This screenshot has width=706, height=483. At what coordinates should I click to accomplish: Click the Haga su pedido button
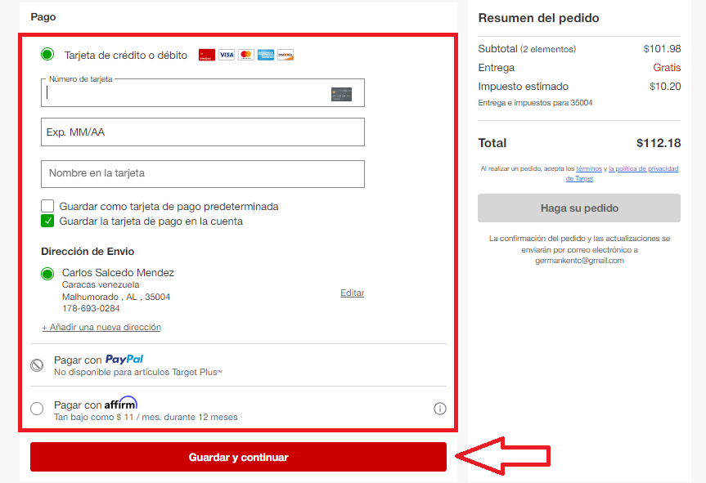point(579,208)
